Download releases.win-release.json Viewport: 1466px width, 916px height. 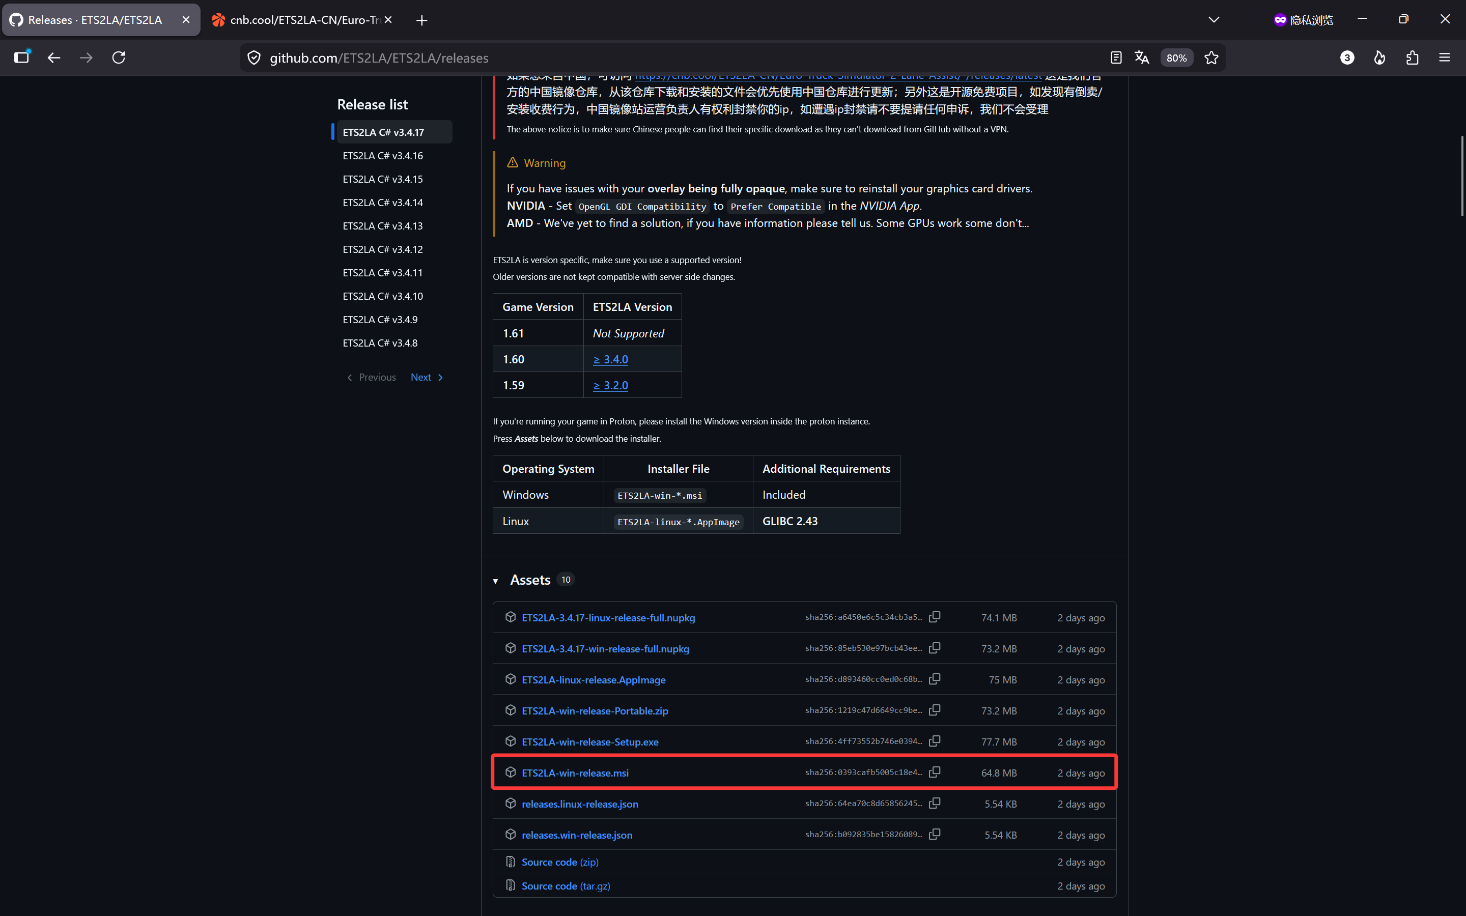tap(577, 835)
